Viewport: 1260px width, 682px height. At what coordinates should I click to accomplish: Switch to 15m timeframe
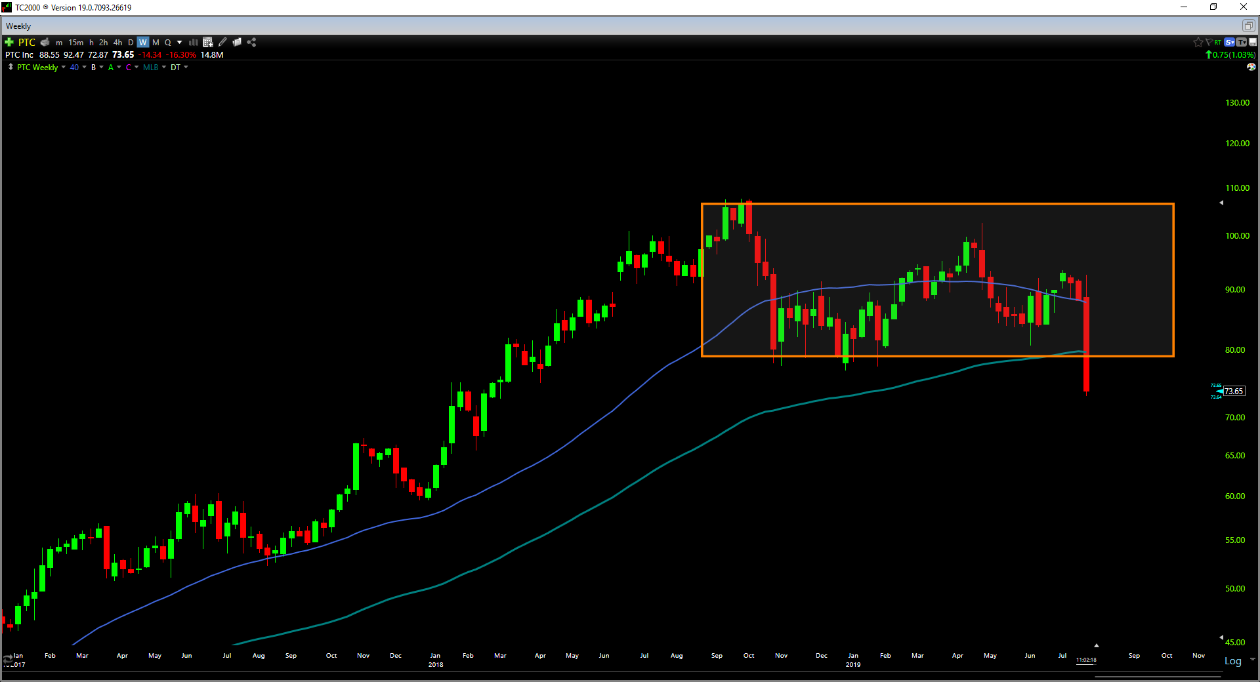tap(76, 43)
